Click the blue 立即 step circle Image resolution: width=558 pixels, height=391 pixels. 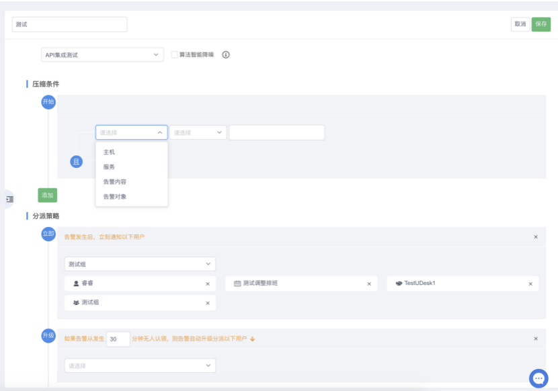[x=48, y=234]
